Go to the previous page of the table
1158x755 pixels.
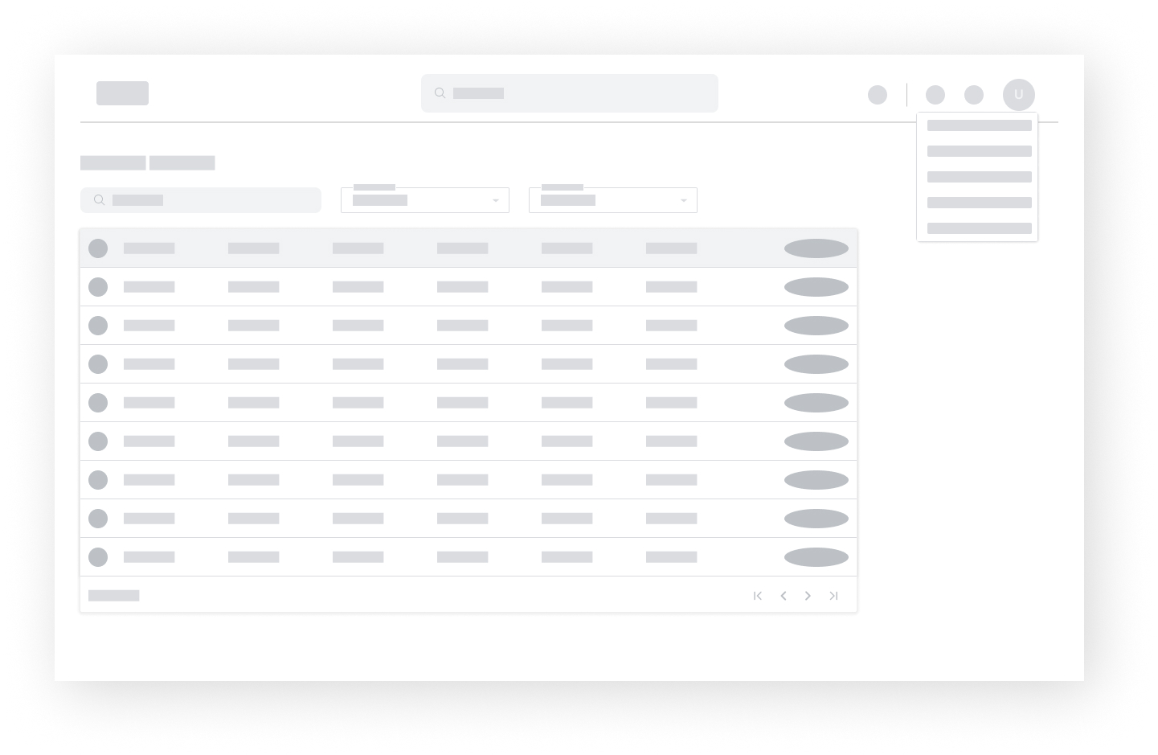tap(783, 596)
